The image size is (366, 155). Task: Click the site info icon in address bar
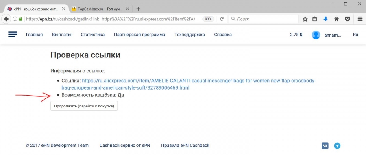point(15,19)
